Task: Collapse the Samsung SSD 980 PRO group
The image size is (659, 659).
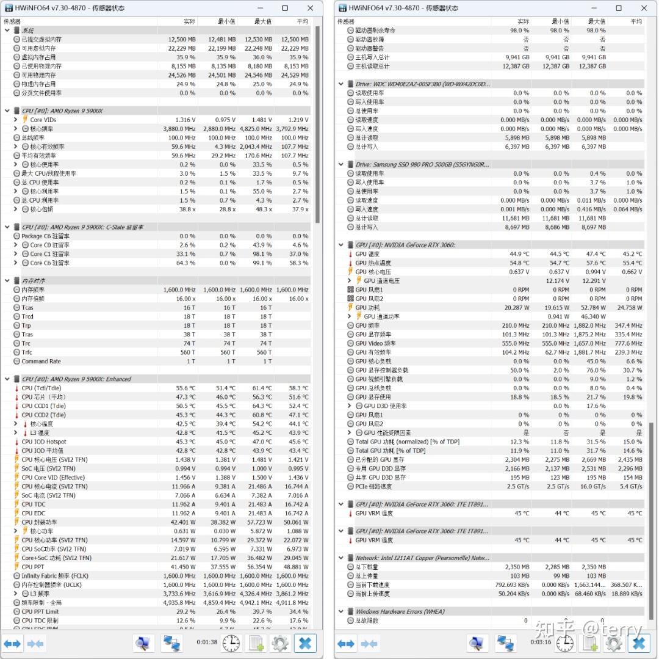Action: point(341,164)
